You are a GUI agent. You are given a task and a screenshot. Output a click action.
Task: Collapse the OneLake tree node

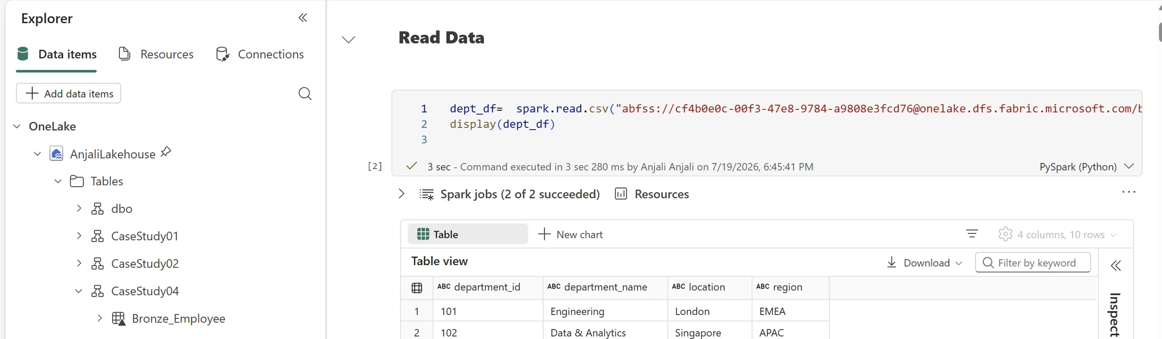(x=17, y=126)
